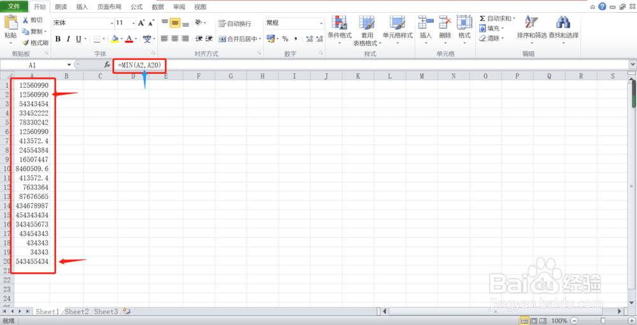Click the cells Format (格式) button
The height and width of the screenshot is (325, 637).
pyautogui.click(x=464, y=30)
